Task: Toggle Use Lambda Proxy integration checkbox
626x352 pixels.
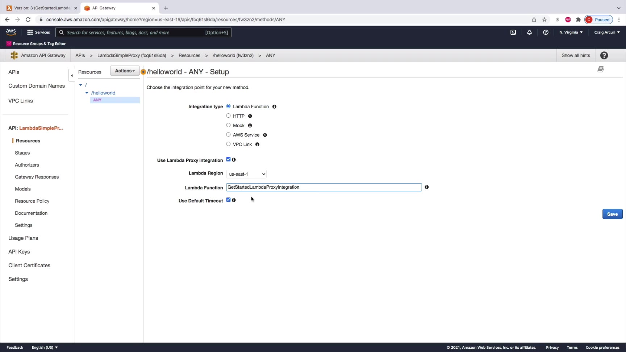Action: [228, 159]
